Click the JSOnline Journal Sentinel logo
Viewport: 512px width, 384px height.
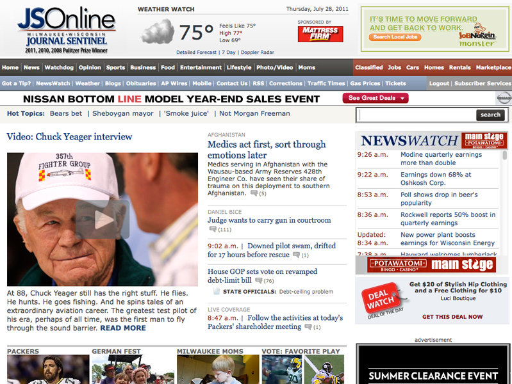pos(66,29)
